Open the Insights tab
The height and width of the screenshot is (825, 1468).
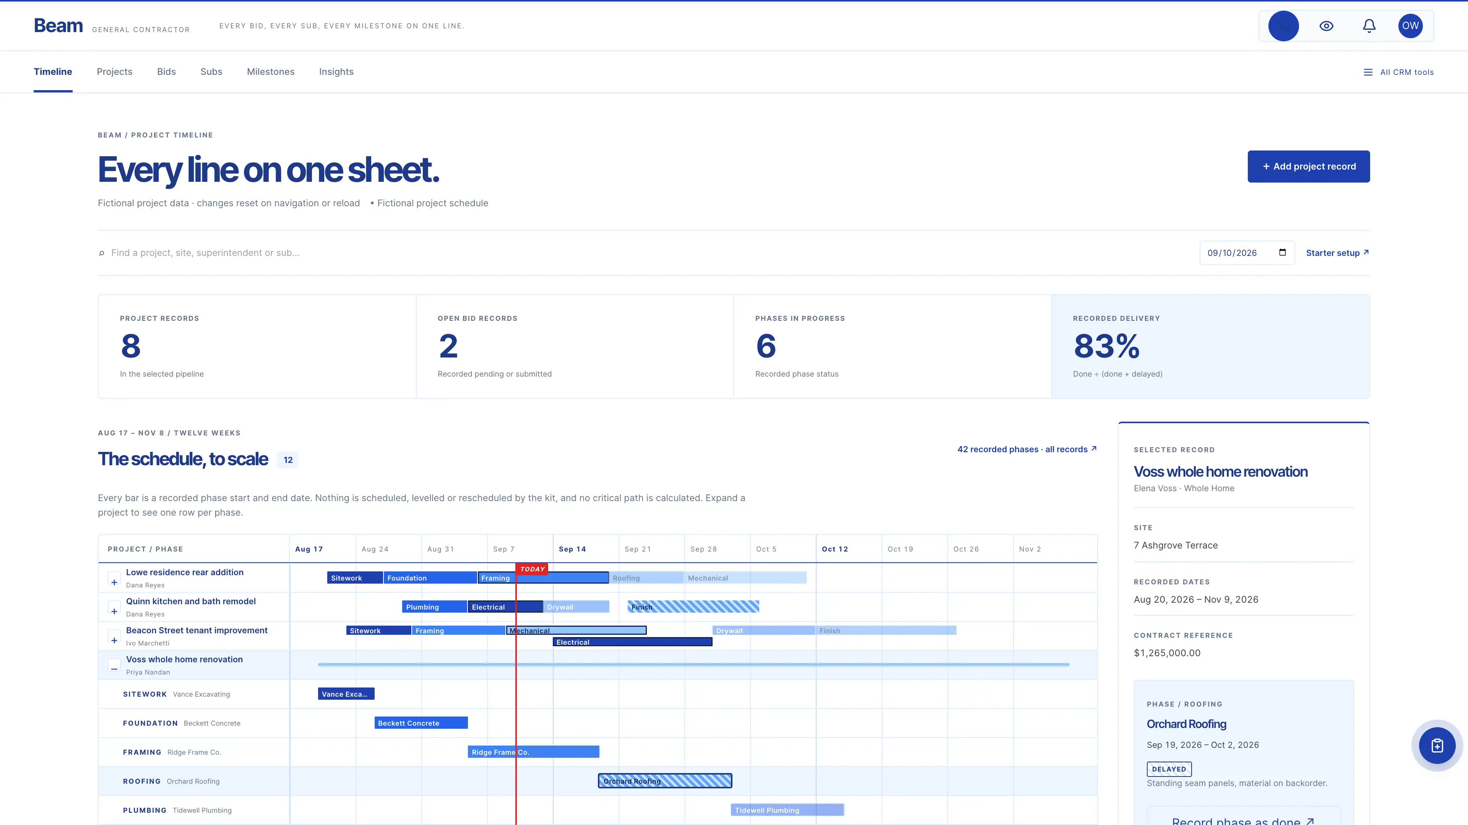click(x=336, y=72)
